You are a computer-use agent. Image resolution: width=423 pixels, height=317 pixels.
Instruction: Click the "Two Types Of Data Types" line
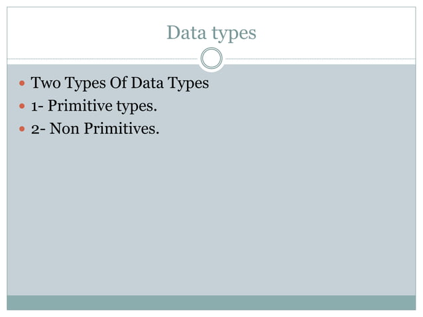[x=120, y=84]
